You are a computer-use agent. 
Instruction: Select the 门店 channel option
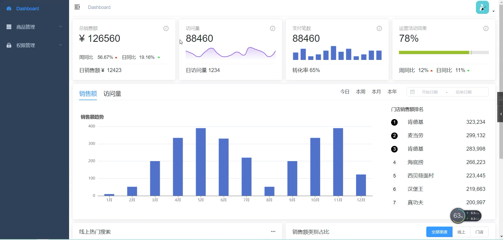click(479, 232)
